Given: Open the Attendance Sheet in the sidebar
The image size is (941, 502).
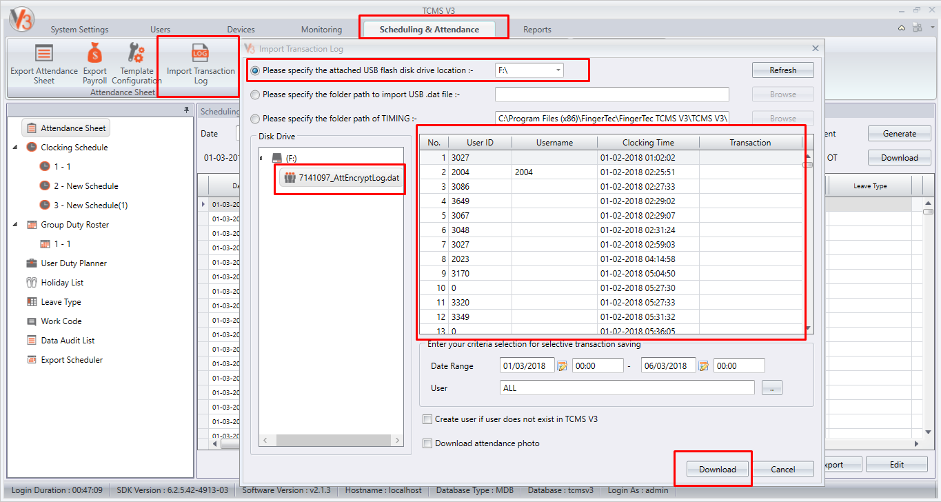Looking at the screenshot, I should click(66, 128).
